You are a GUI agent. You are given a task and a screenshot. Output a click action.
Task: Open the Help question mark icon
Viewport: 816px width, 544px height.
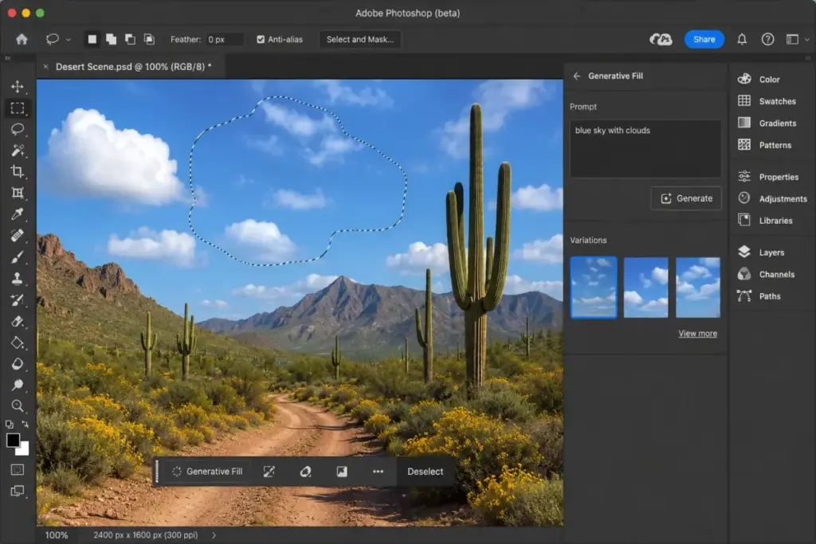(x=767, y=39)
